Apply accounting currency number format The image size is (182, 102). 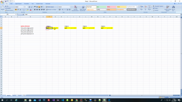pos(59,10)
